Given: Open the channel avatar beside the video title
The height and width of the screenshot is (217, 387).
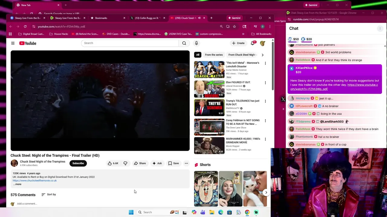Looking at the screenshot, I should pos(14,163).
